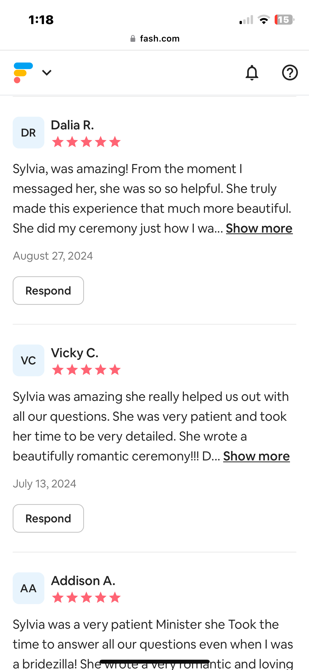Open the notifications bell
The height and width of the screenshot is (670, 309).
pos(252,73)
